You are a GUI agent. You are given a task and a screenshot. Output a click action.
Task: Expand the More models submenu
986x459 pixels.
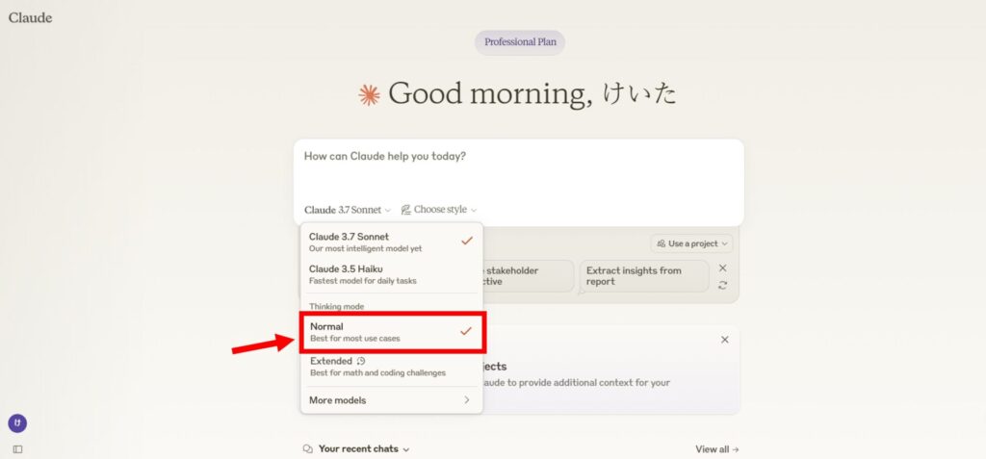pos(392,400)
